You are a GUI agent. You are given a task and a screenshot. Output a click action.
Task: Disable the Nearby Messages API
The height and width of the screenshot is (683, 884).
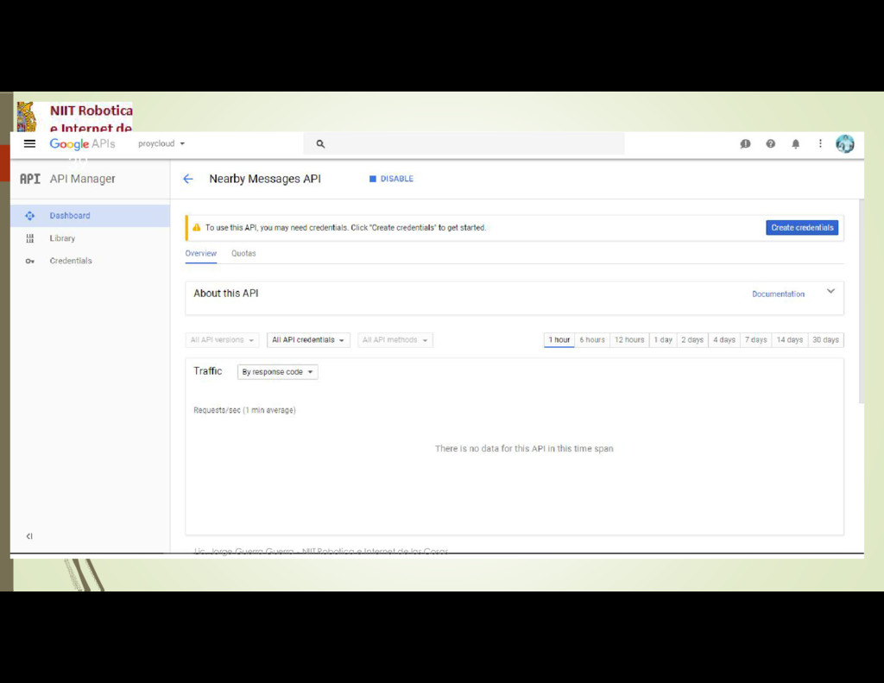tap(391, 179)
